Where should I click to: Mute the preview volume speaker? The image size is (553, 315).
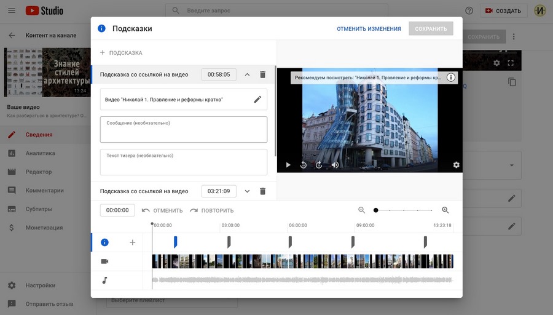point(335,165)
